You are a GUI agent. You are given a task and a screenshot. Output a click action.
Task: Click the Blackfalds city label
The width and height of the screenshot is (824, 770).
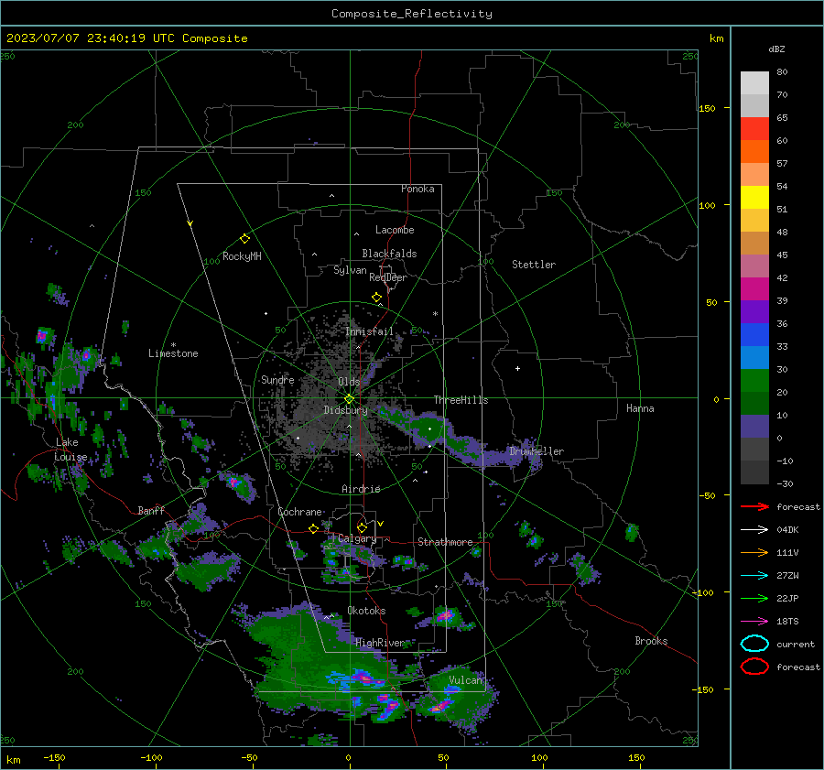pyautogui.click(x=389, y=254)
